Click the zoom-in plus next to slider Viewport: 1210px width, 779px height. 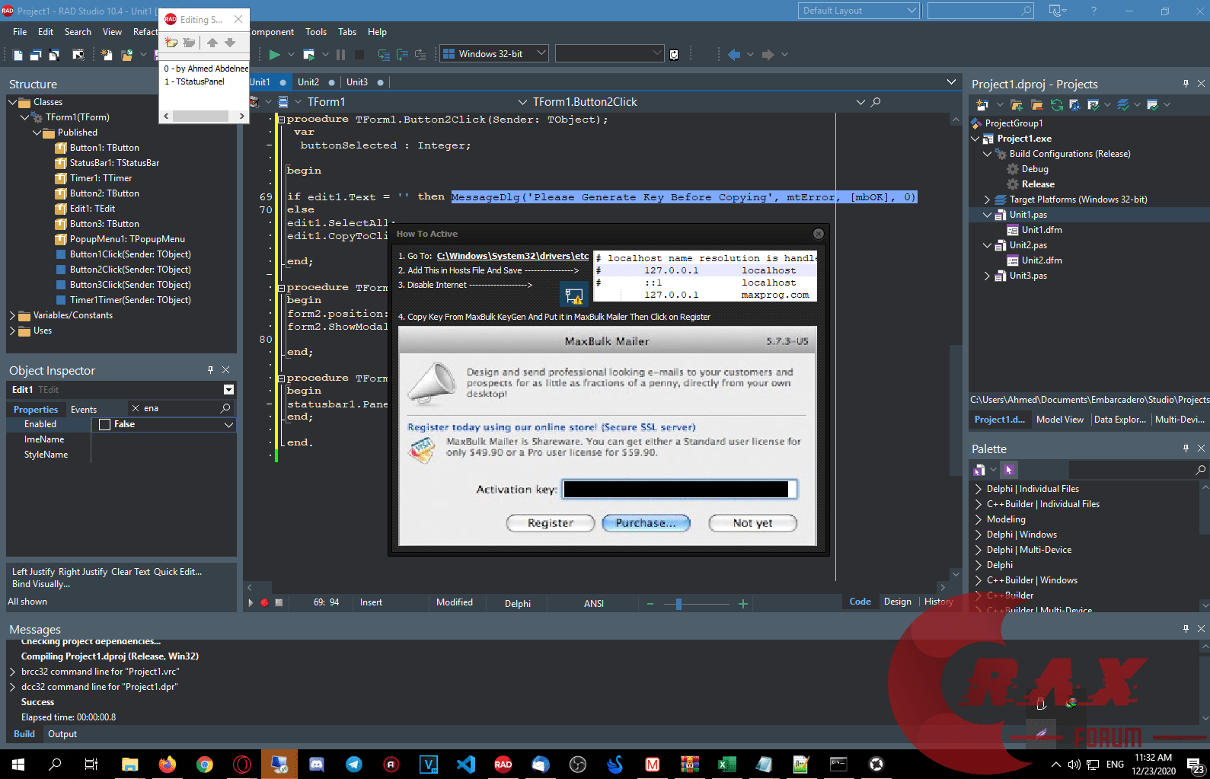[x=743, y=604]
